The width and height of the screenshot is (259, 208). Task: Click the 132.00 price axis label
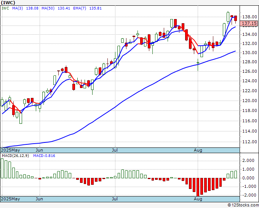tap(249, 43)
